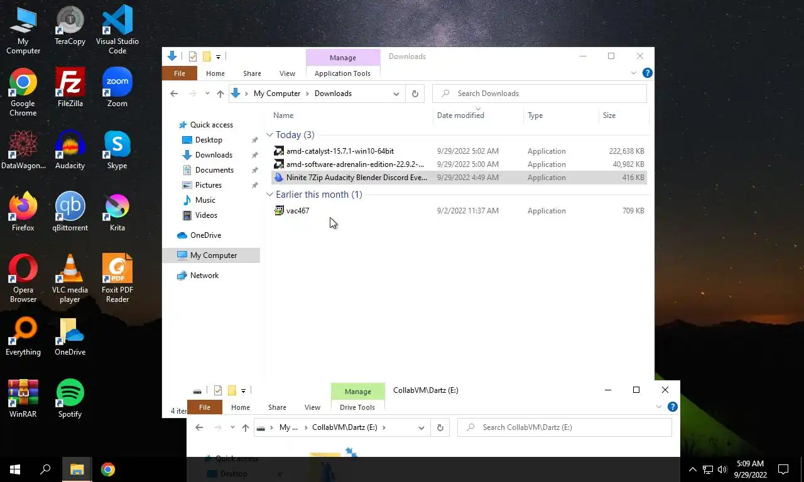This screenshot has width=804, height=482.
Task: Open the qBittorrent desktop shortcut
Action: (70, 212)
